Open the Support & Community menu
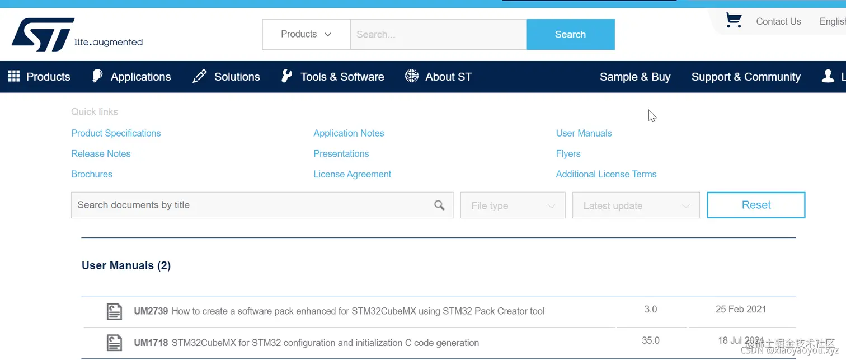This screenshot has height=360, width=846. [x=746, y=77]
